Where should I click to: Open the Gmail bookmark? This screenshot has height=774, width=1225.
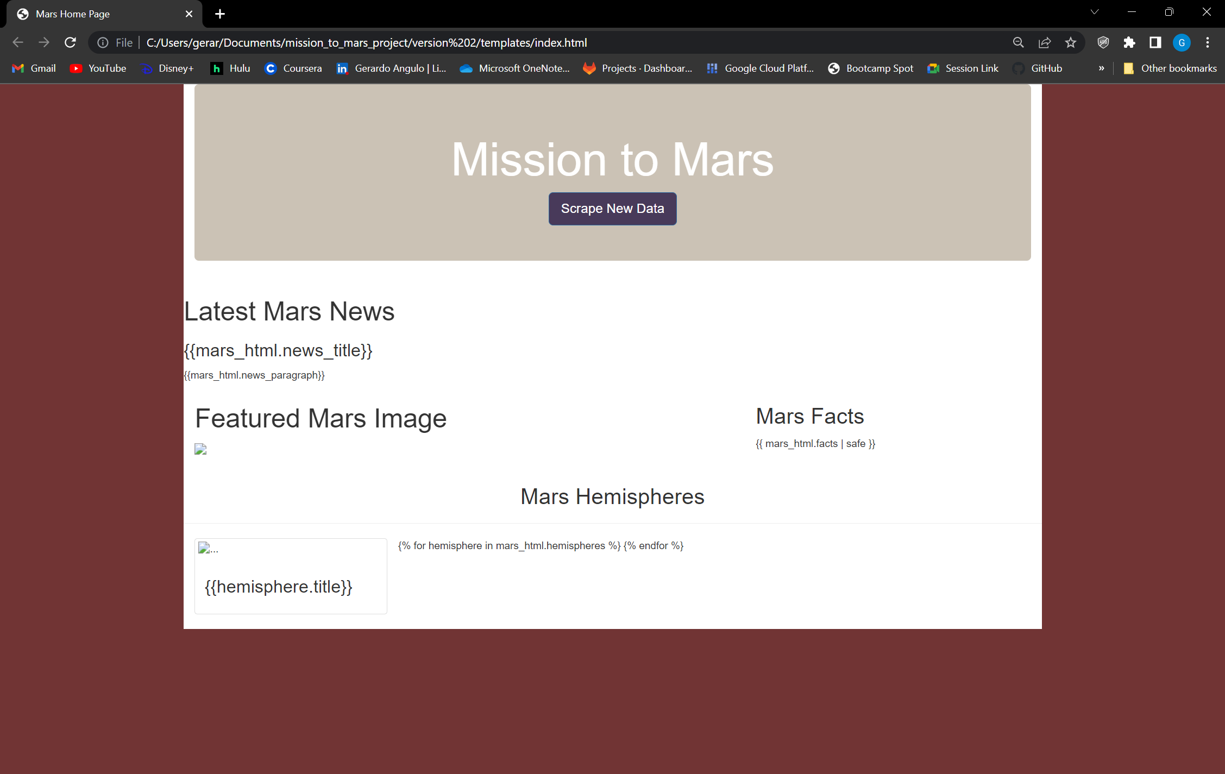click(33, 68)
